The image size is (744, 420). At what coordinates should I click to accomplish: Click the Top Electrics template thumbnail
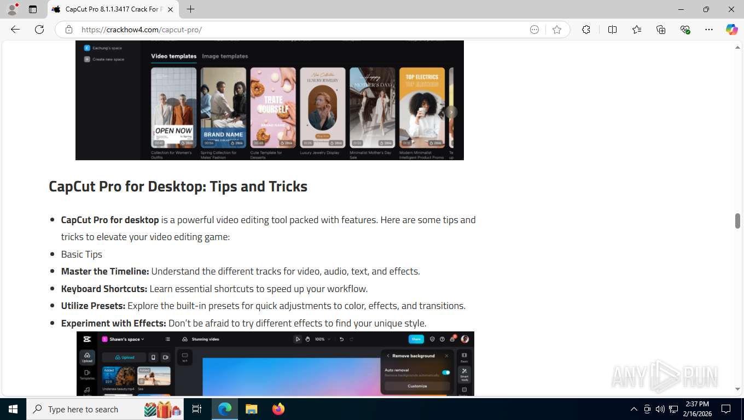(x=422, y=108)
